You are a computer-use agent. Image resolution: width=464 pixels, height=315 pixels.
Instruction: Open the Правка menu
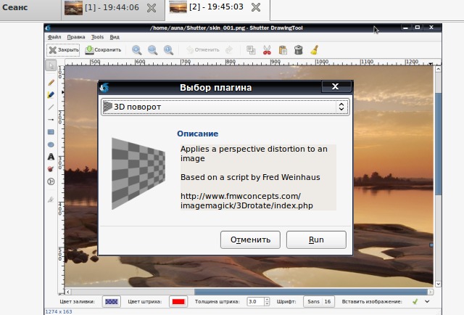(x=76, y=37)
